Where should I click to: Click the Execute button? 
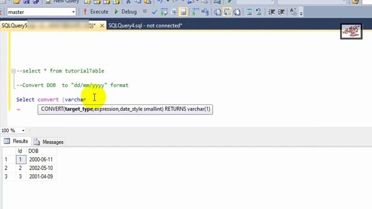coord(95,12)
